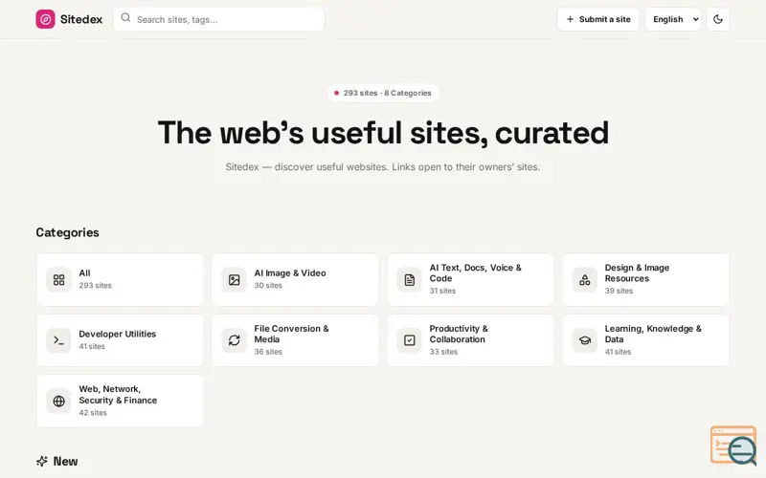Click the shapes icon for Design & Image Resources
Viewport: 766px width, 478px height.
pos(585,279)
